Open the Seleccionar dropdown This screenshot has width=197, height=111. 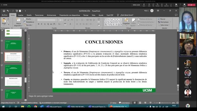pos(164,25)
